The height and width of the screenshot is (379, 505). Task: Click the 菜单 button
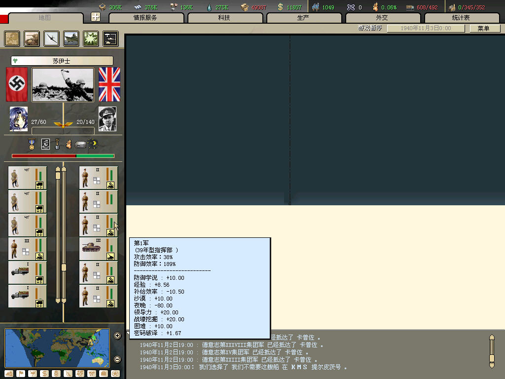[485, 28]
